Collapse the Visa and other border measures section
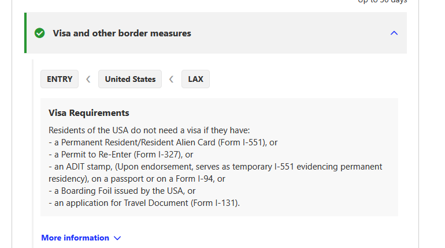Image resolution: width=445 pixels, height=248 pixels. point(394,33)
